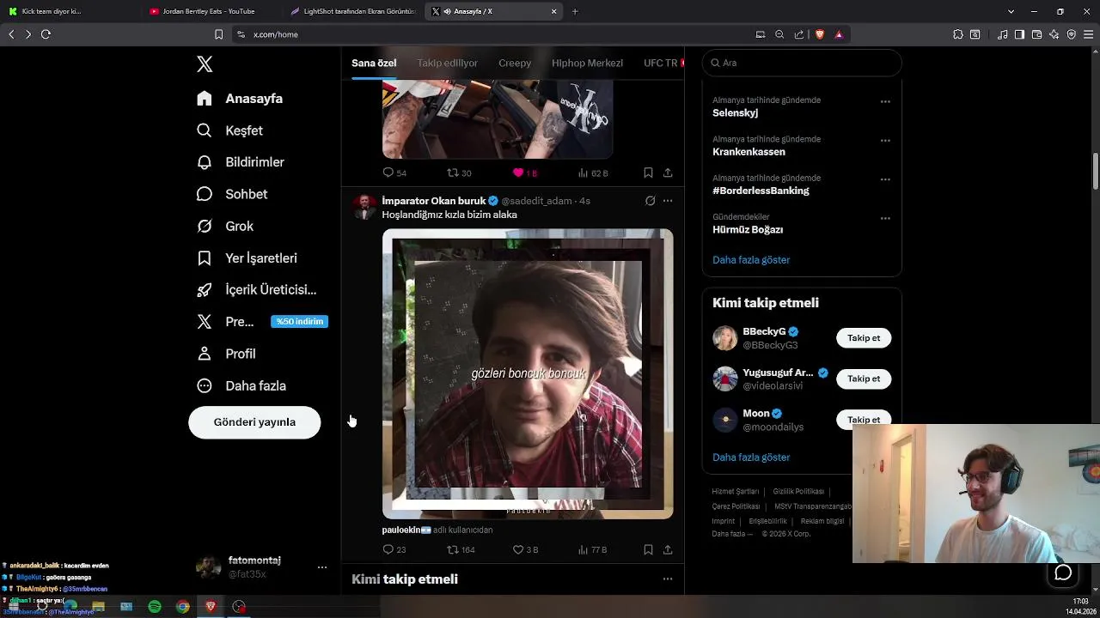
Task: Go to Profil page
Action: [x=226, y=354]
